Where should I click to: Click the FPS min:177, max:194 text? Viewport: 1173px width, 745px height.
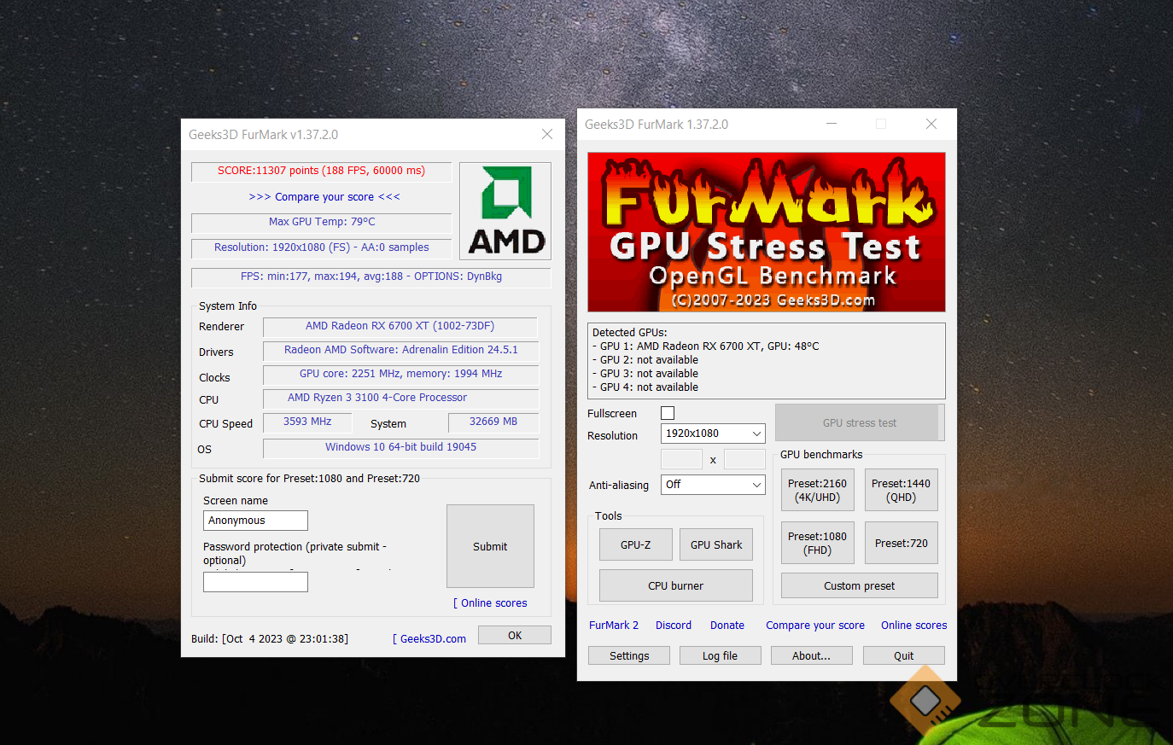pyautogui.click(x=371, y=276)
